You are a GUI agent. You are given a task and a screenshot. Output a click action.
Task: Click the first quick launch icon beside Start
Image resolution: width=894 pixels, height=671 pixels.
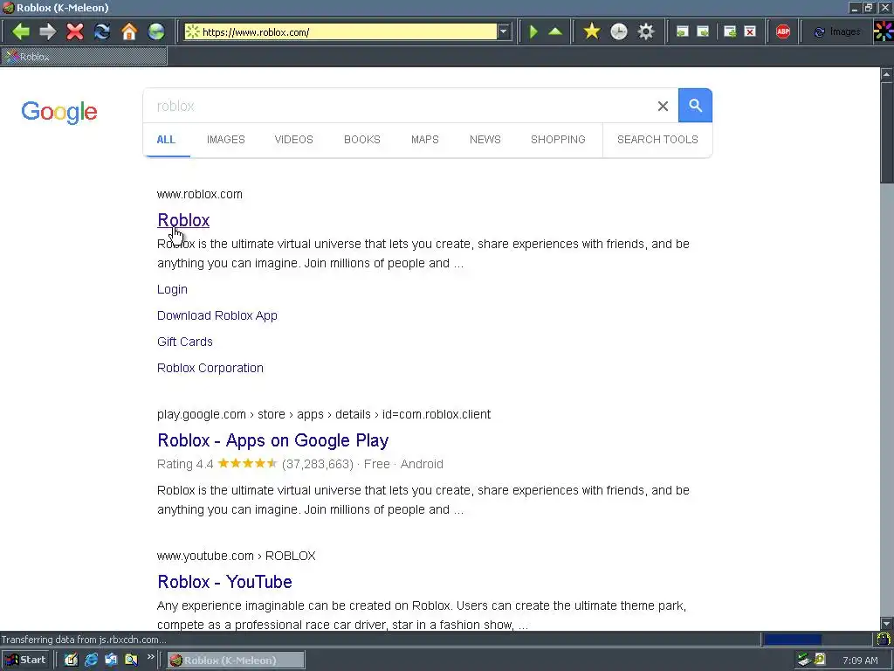pos(71,661)
